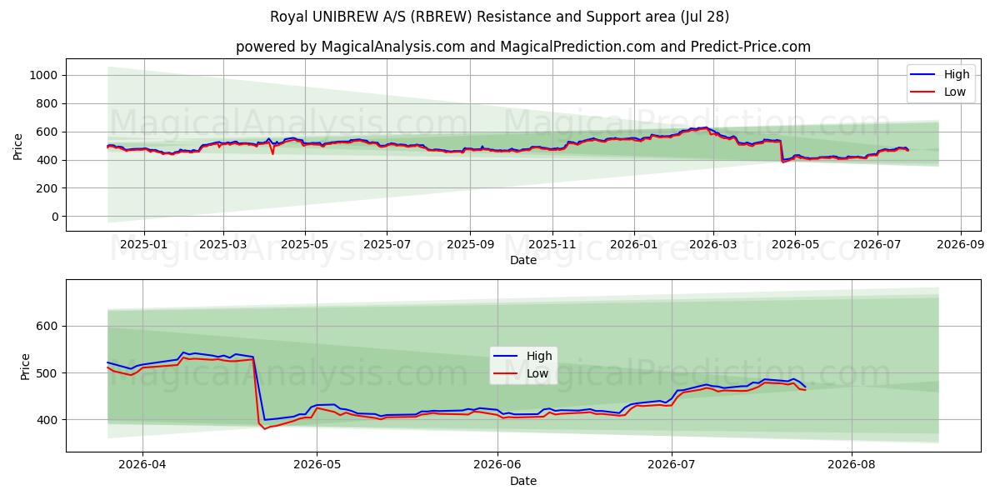Click the 2026-09 date tick on top chart
The image size is (1000, 500).
pos(960,245)
